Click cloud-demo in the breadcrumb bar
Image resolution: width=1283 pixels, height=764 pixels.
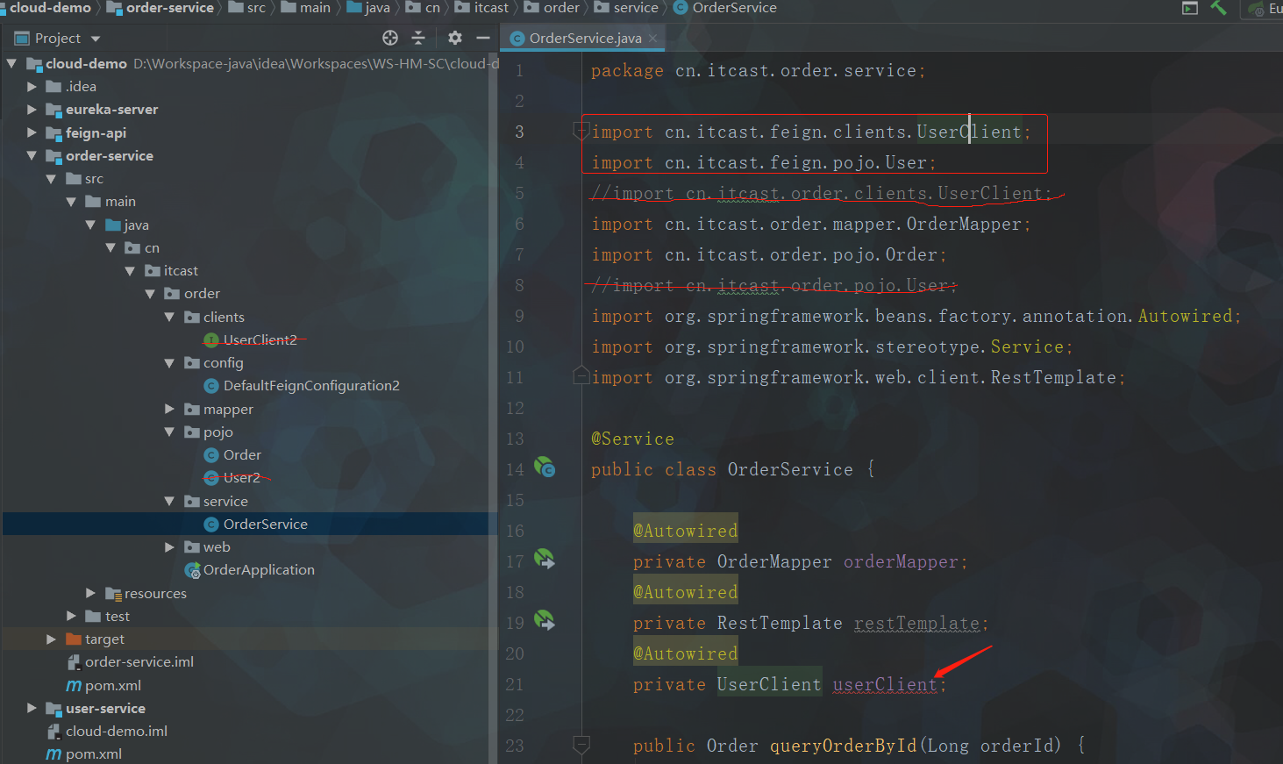(x=50, y=8)
